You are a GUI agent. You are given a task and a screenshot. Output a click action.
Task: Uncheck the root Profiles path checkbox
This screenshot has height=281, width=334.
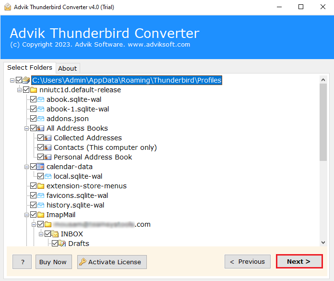19,80
